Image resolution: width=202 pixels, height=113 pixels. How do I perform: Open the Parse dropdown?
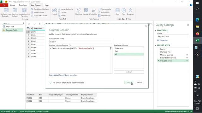(x=62, y=16)
